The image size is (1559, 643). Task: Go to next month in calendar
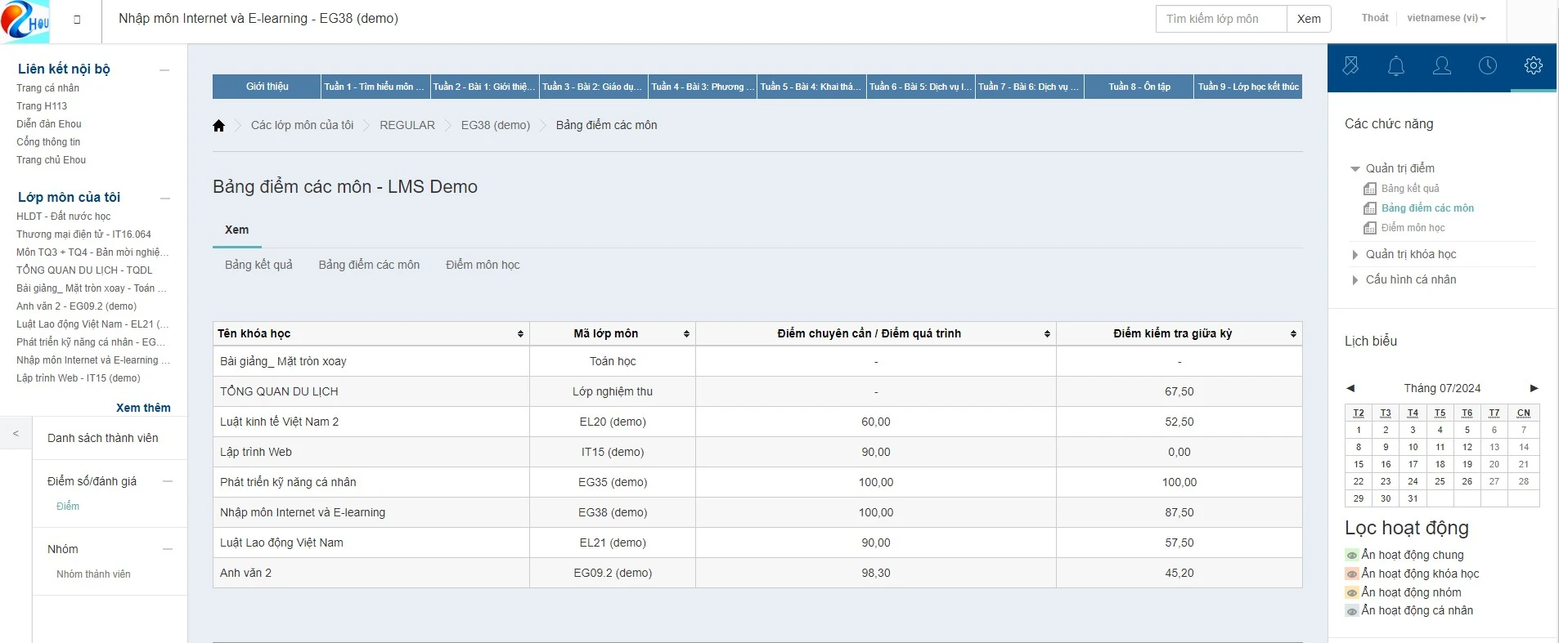(x=1534, y=388)
